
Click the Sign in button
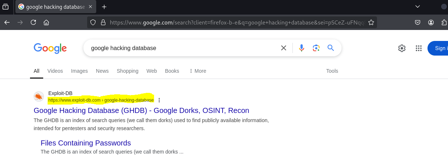point(438,48)
